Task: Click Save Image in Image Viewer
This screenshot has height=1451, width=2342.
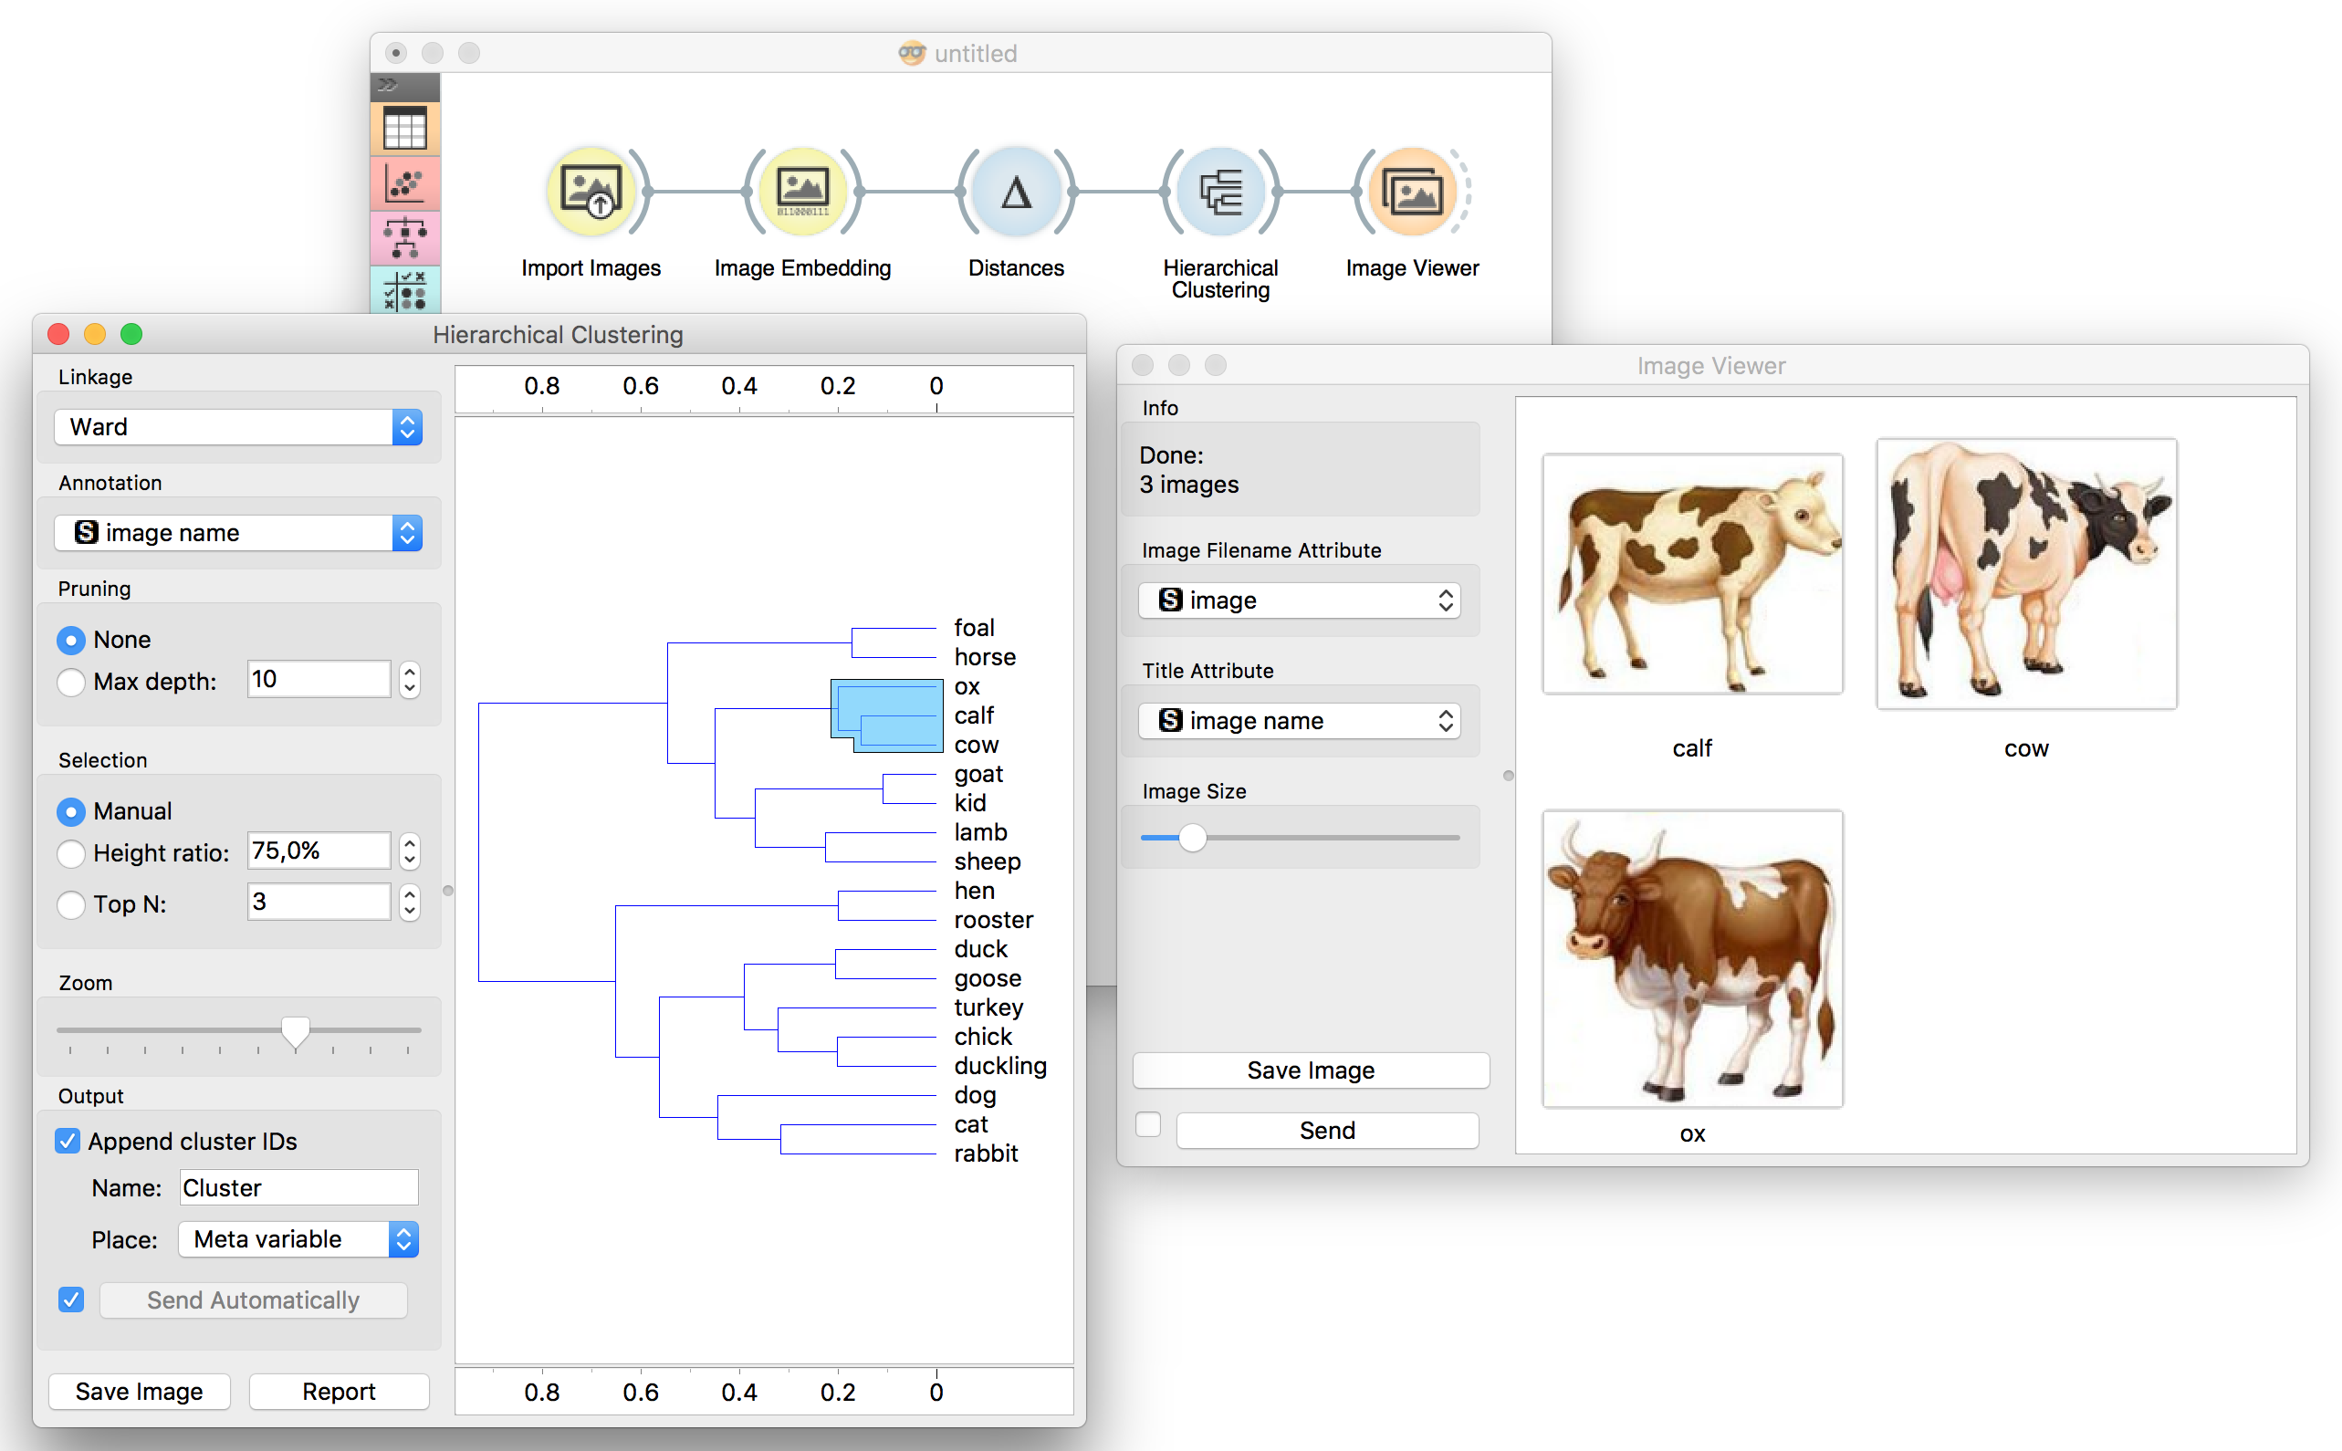Action: [x=1310, y=1070]
